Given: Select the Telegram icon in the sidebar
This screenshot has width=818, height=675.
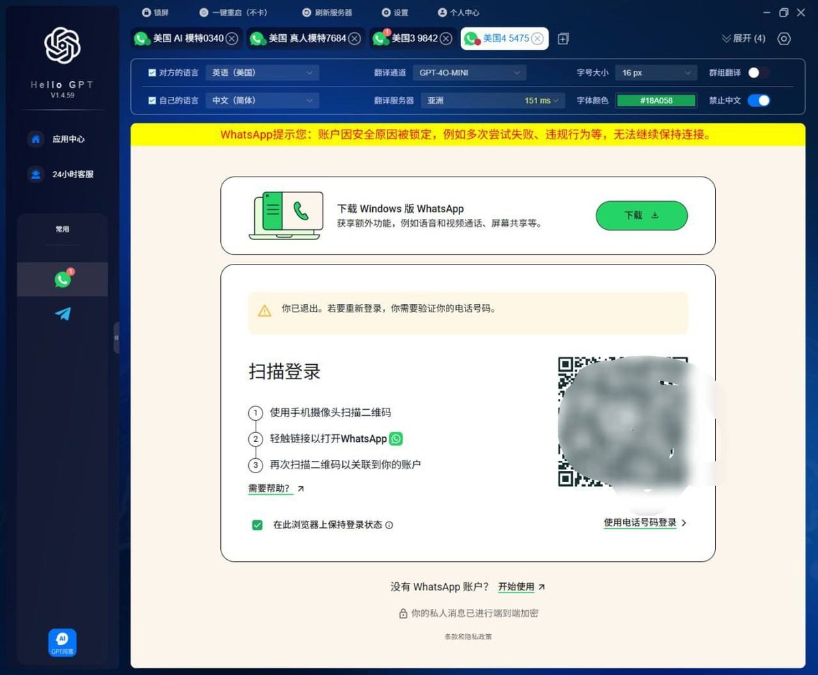Looking at the screenshot, I should pos(63,314).
